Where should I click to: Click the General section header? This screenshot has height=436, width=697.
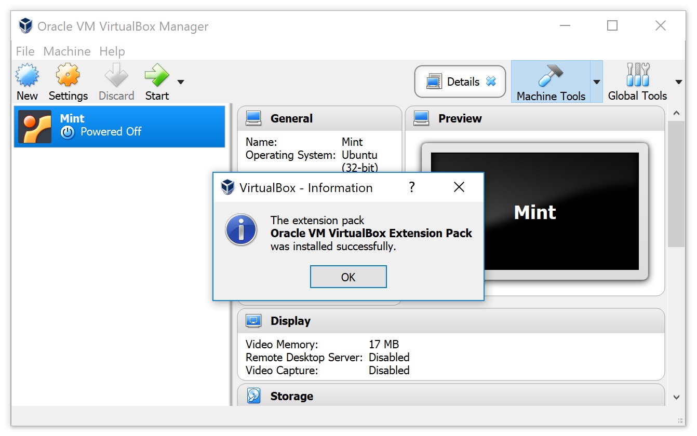[x=319, y=118]
